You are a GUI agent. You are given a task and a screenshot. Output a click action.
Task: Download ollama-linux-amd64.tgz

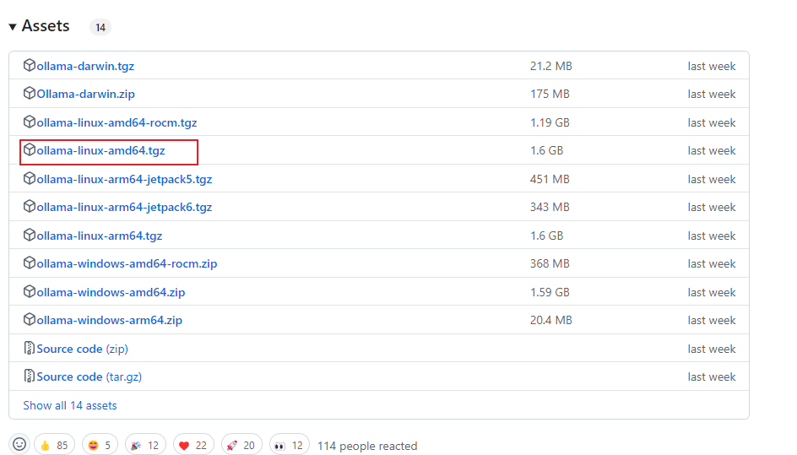point(100,150)
